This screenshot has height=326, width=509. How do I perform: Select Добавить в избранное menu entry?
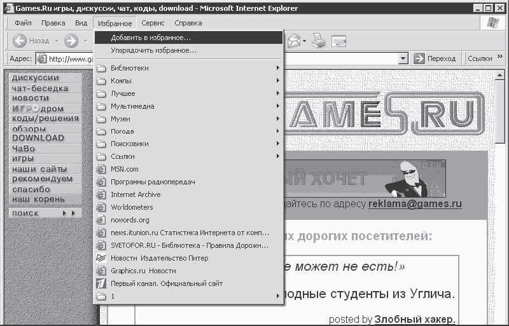pos(188,37)
